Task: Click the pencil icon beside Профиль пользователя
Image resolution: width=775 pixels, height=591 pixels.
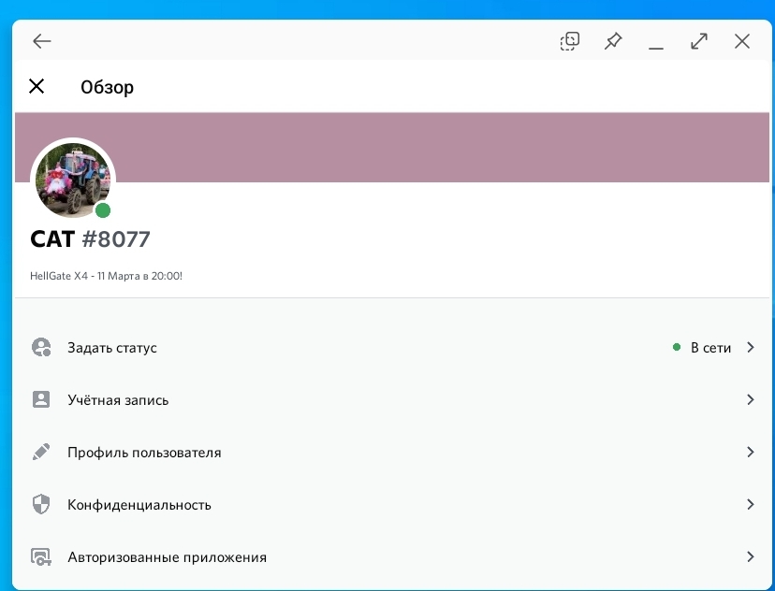Action: [x=41, y=452]
